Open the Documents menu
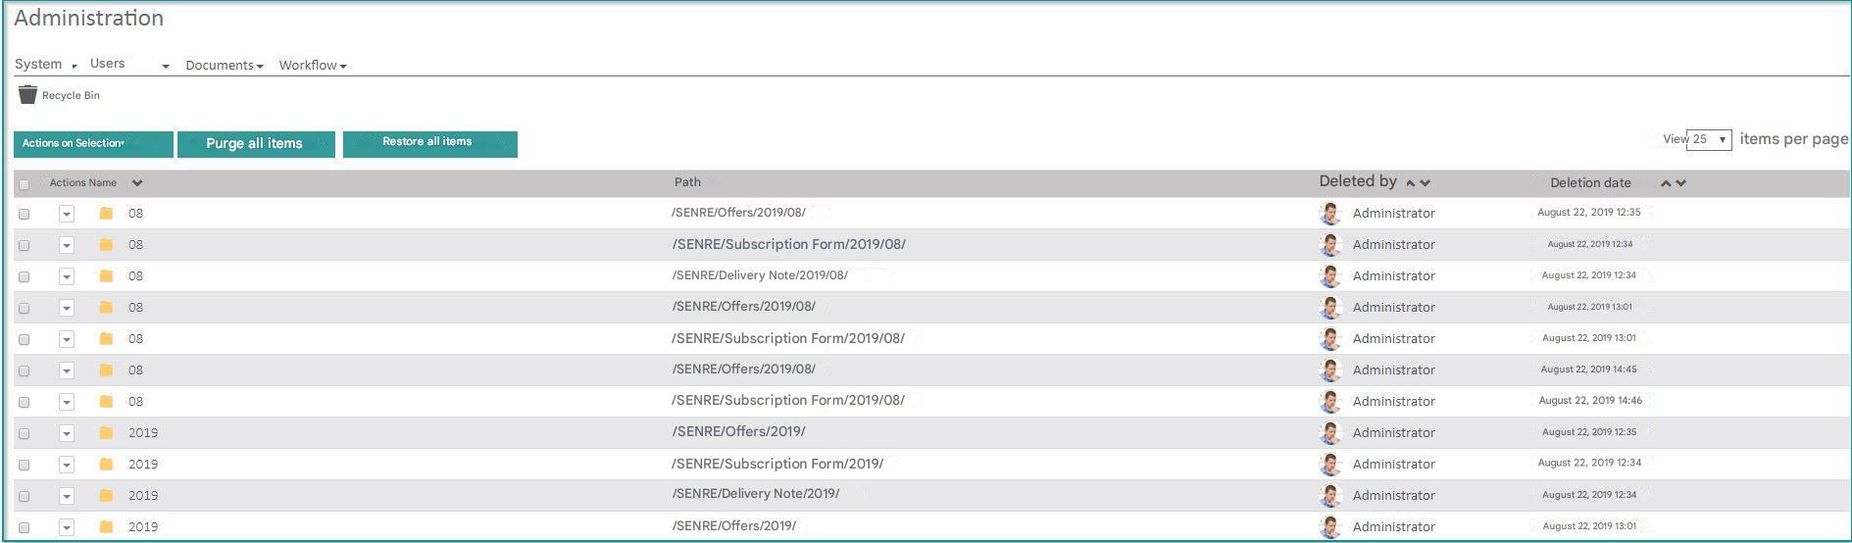Screen dimensions: 1852x543 [x=225, y=66]
